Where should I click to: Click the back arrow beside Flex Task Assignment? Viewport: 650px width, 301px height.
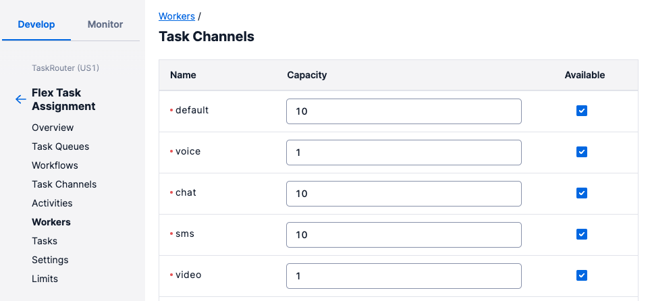point(20,100)
